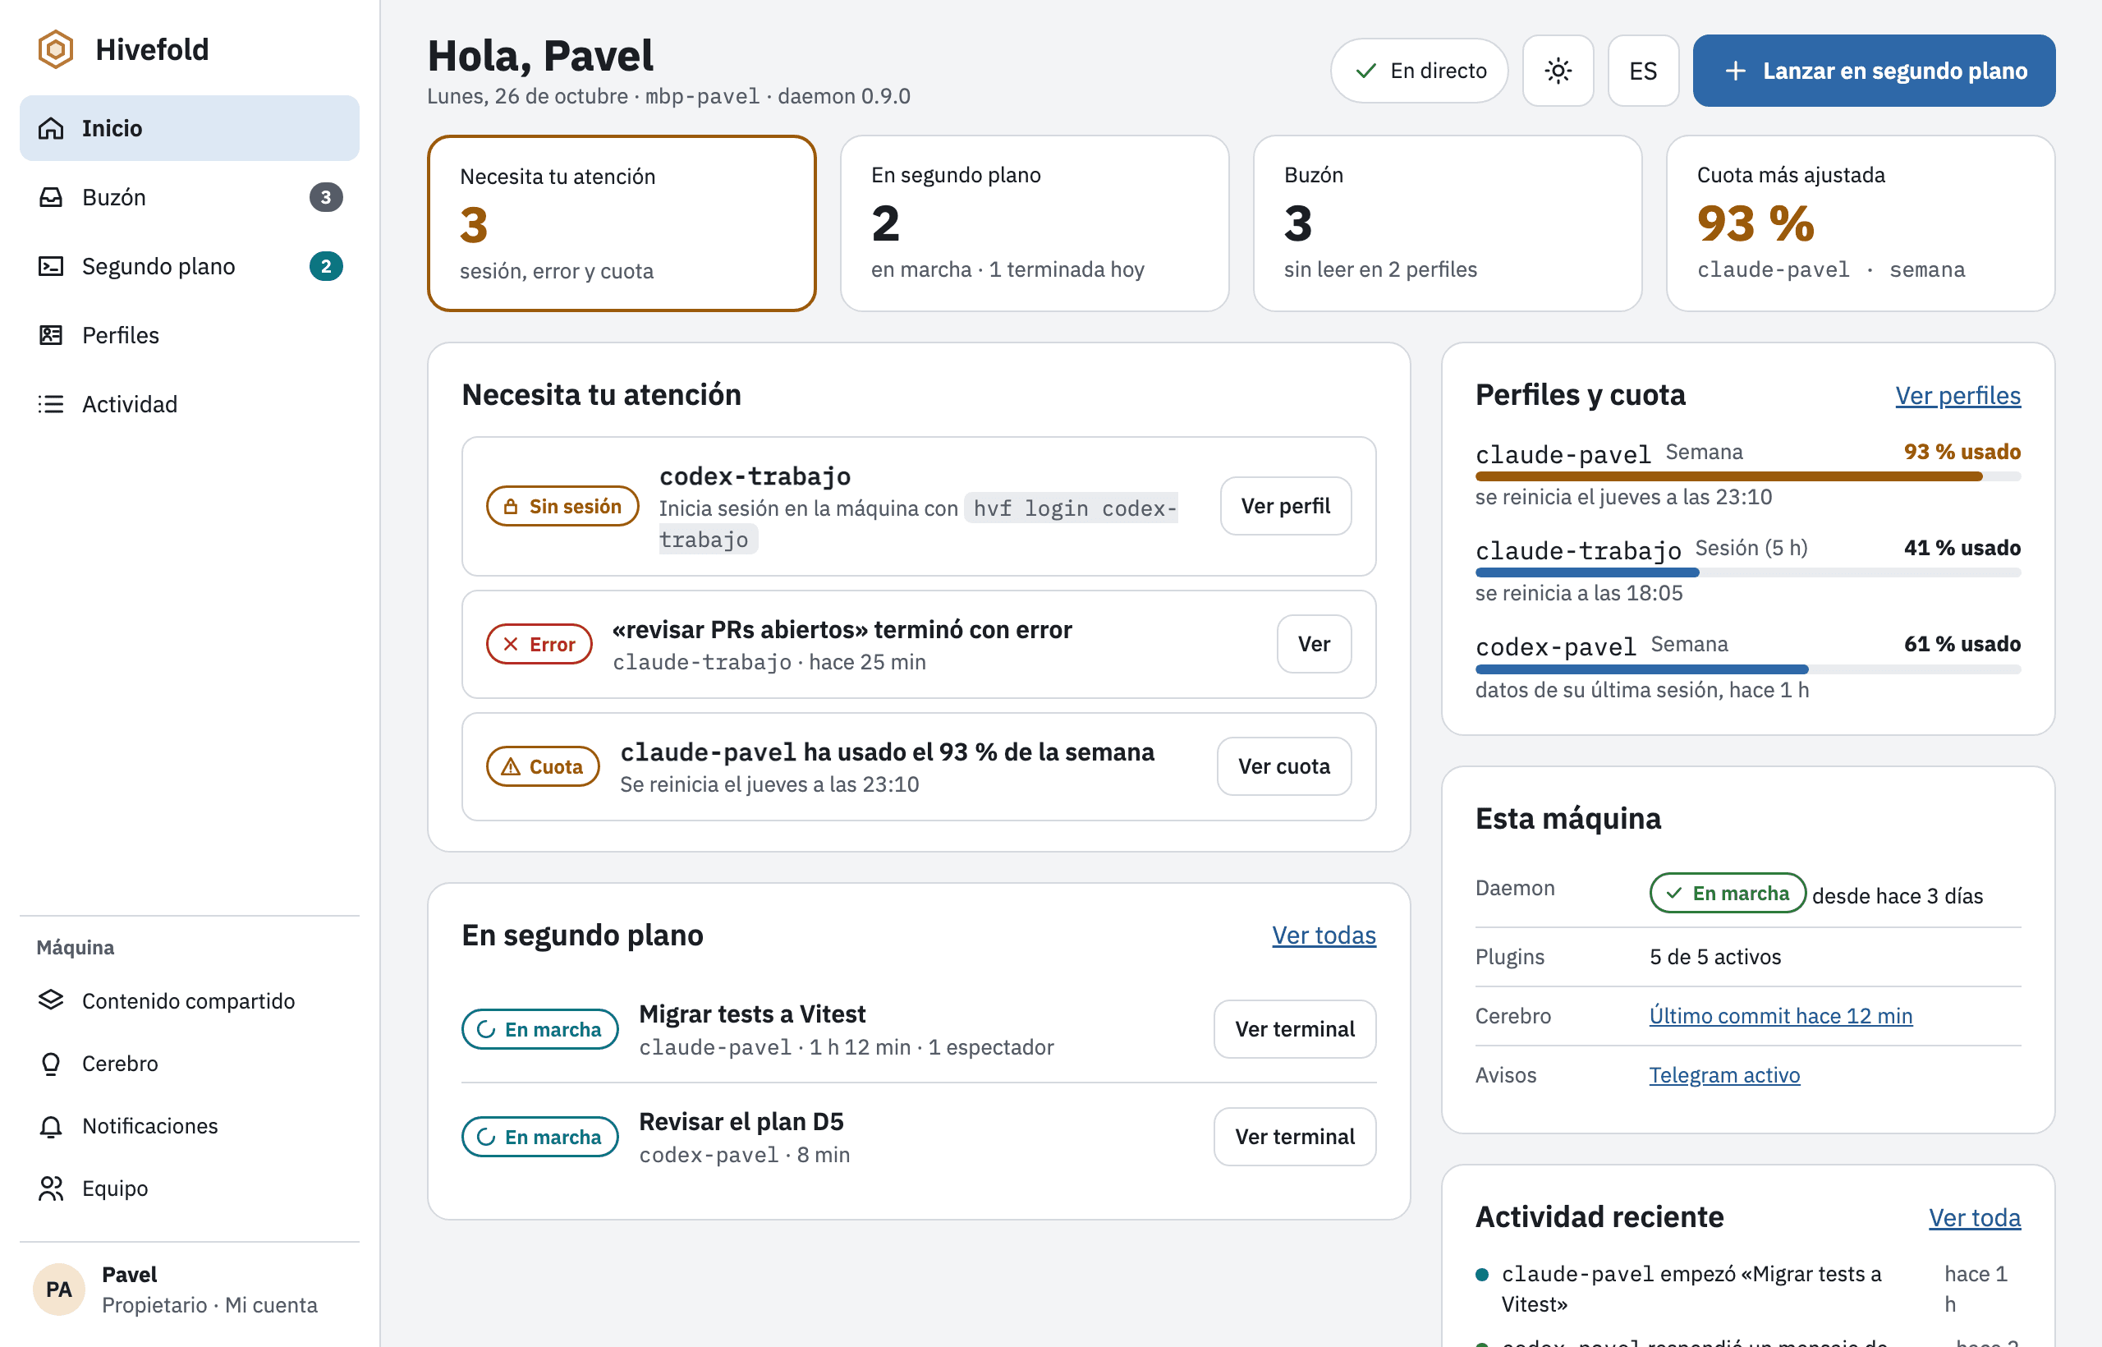Image resolution: width=2102 pixels, height=1347 pixels.
Task: Click the Actividad list icon
Action: [x=51, y=404]
